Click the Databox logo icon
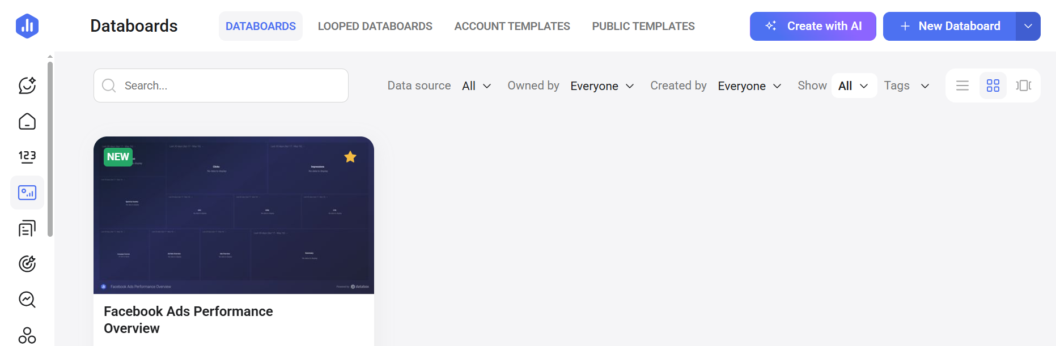 pos(27,26)
